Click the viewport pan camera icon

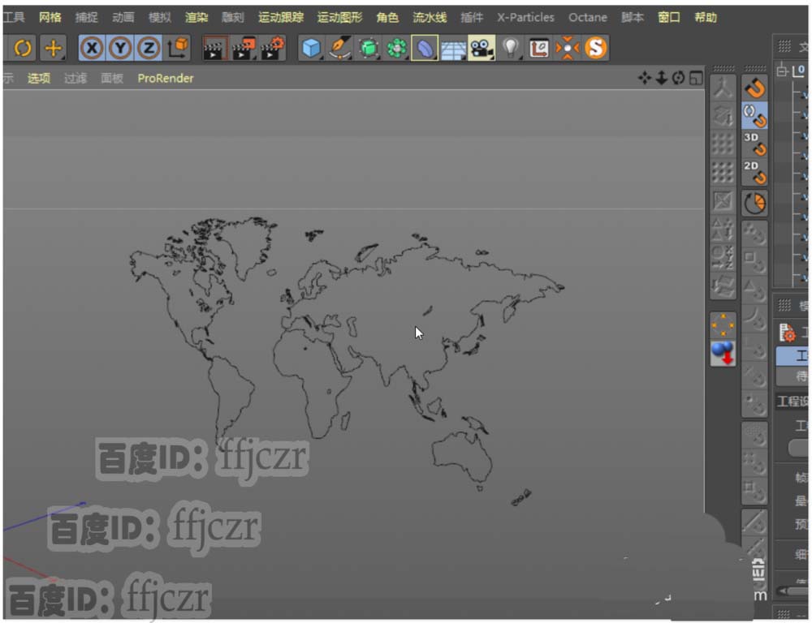[x=645, y=78]
